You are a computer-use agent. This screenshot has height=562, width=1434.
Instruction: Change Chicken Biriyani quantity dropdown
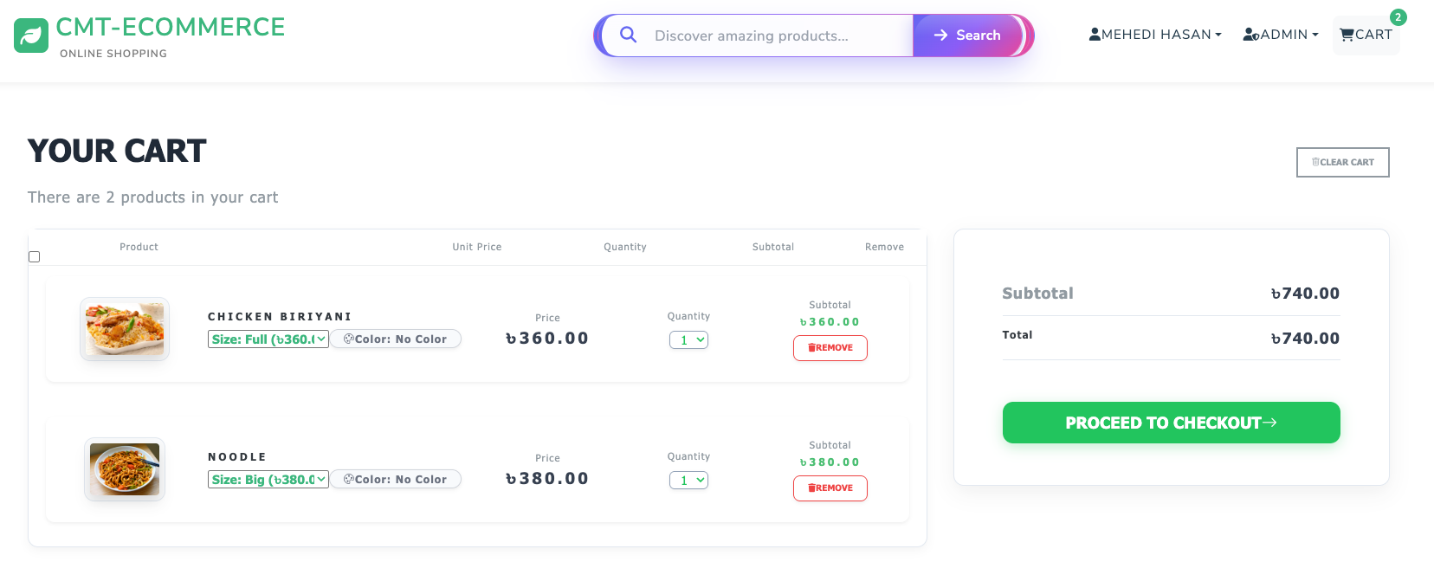(x=688, y=340)
